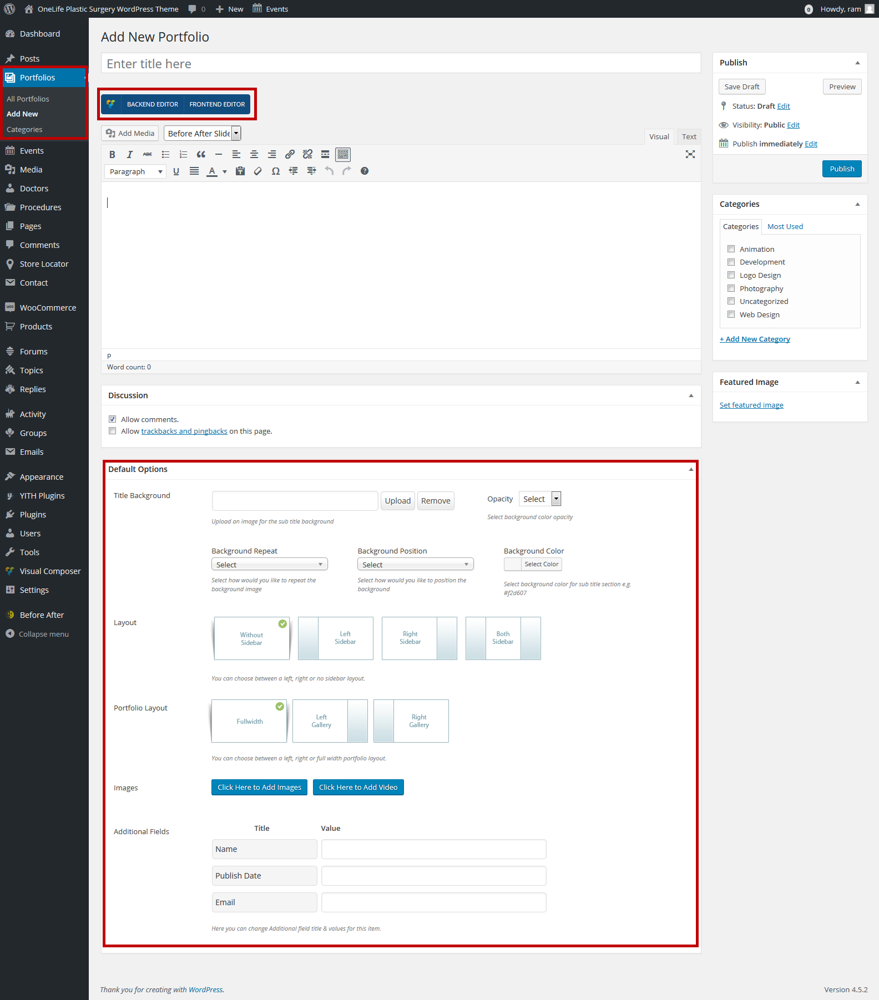This screenshot has width=879, height=1000.
Task: Open the keyboard shortcuts help icon
Action: click(x=365, y=171)
